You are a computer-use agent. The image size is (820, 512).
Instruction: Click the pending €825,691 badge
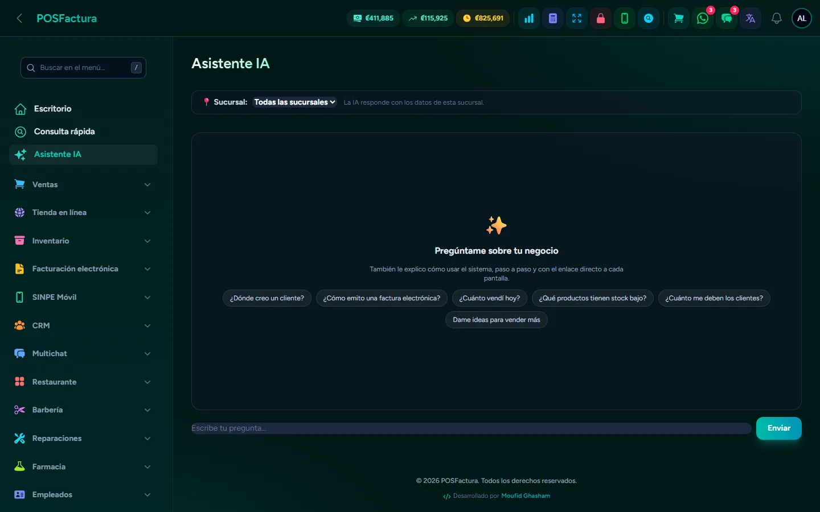[x=483, y=18]
